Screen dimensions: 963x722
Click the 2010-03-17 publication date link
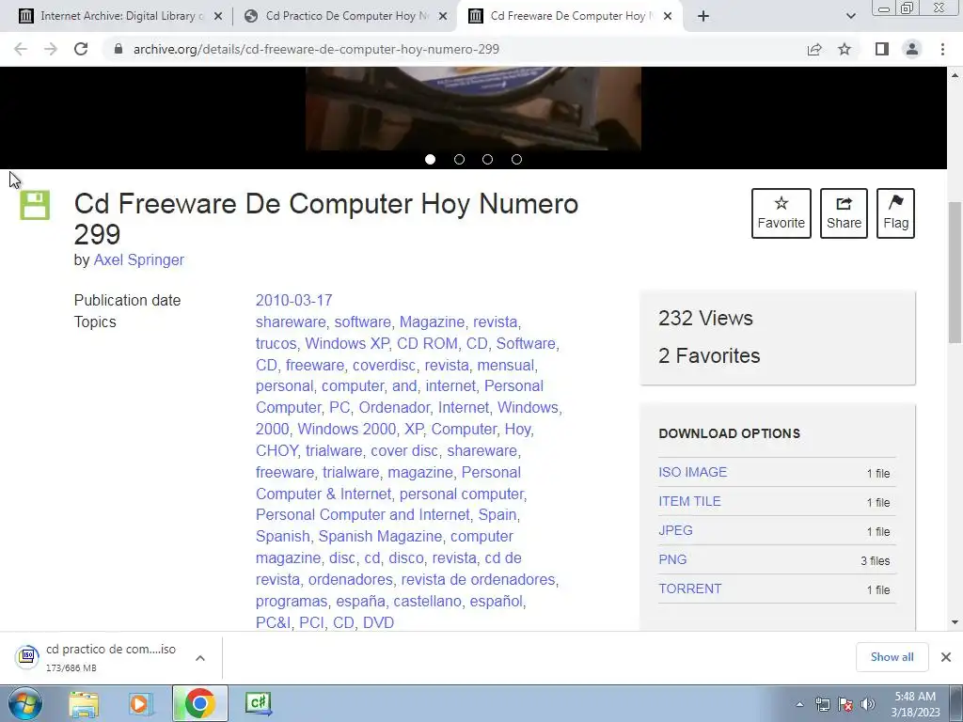tap(293, 300)
